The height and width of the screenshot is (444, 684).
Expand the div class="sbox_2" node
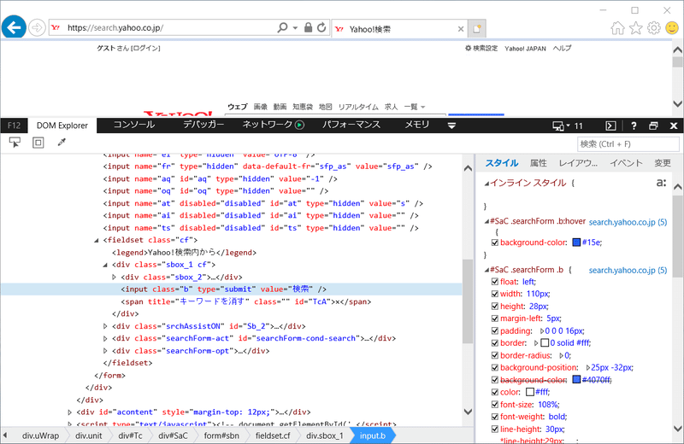point(114,277)
